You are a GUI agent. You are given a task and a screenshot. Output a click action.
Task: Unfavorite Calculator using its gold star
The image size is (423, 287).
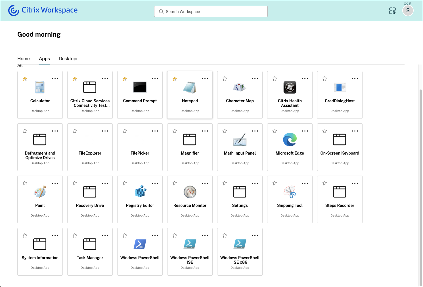pos(25,79)
